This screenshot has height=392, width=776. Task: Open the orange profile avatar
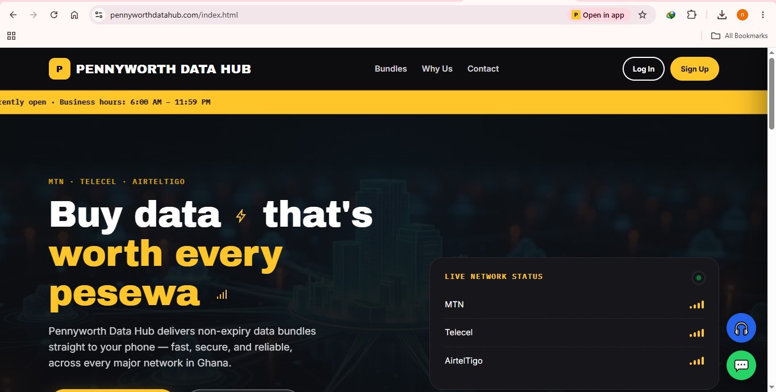pos(742,15)
